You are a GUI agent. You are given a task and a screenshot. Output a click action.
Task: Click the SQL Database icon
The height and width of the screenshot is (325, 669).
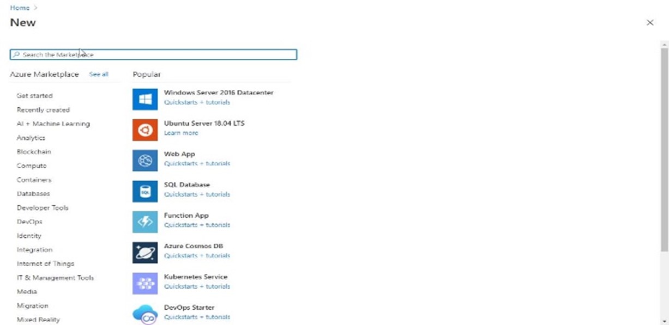pyautogui.click(x=144, y=191)
